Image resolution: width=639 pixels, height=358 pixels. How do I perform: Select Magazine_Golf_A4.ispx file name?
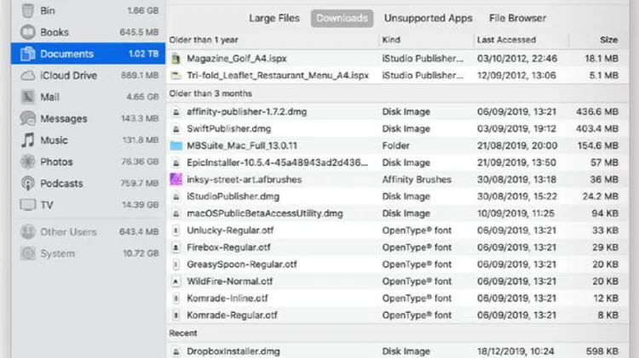pos(237,59)
